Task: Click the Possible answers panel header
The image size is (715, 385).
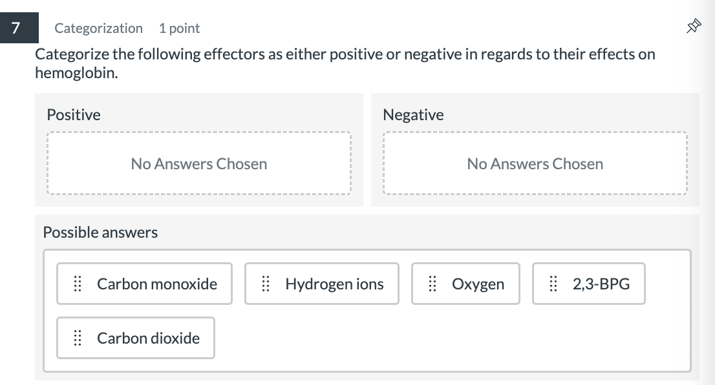Action: [100, 232]
